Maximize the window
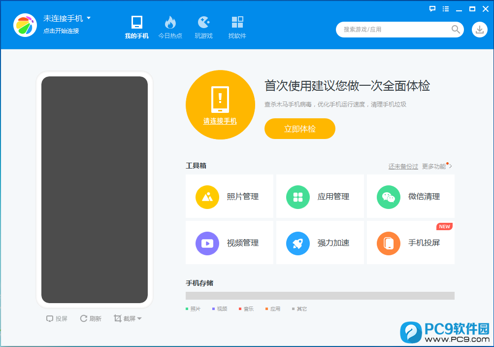 coord(472,9)
